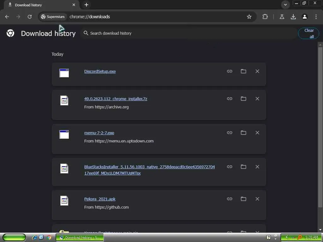Copy download link for BlueStacksInstaller entry

pyautogui.click(x=230, y=167)
